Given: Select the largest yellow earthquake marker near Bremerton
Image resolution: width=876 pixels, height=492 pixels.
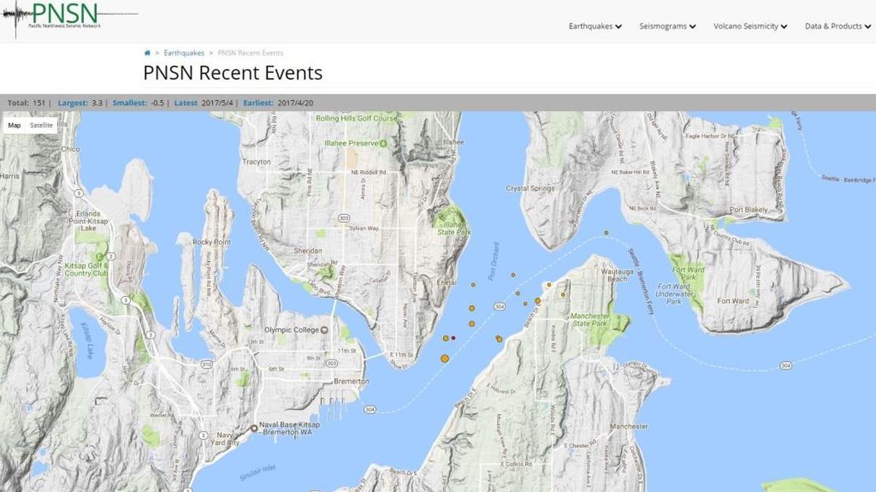Looking at the screenshot, I should point(445,358).
